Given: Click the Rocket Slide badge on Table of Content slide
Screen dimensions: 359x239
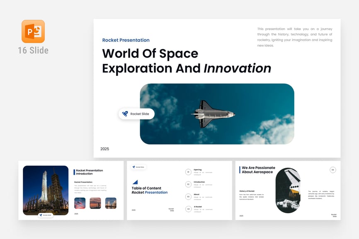Looking at the screenshot, I should [x=138, y=167].
